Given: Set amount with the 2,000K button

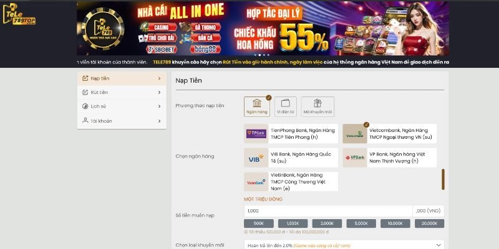Looking at the screenshot, I should (327, 223).
